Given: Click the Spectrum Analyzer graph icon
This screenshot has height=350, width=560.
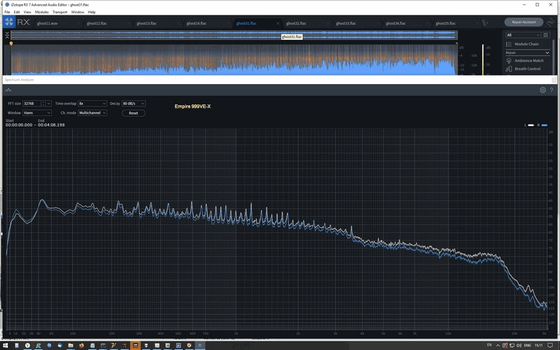Looking at the screenshot, I should [8, 90].
